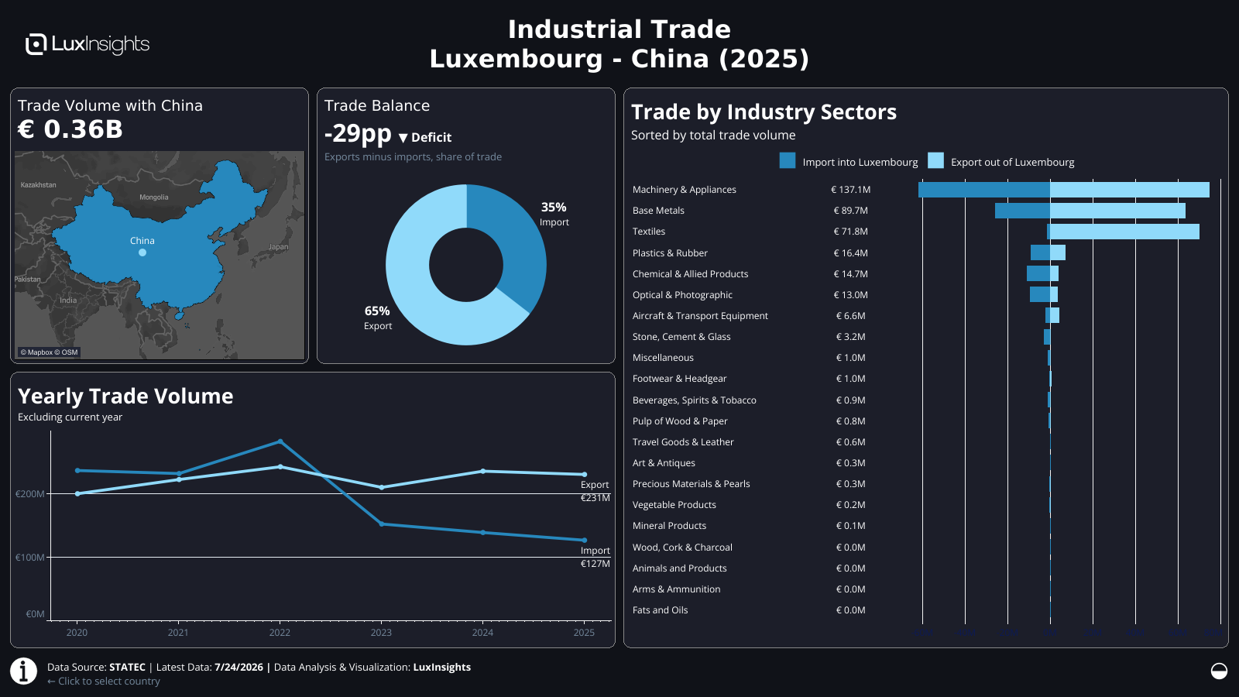
Task: Click the Deficit down-triangle indicator
Action: (x=403, y=138)
